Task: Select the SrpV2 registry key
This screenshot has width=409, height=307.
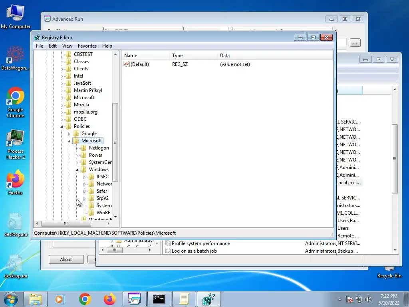Action: click(102, 198)
